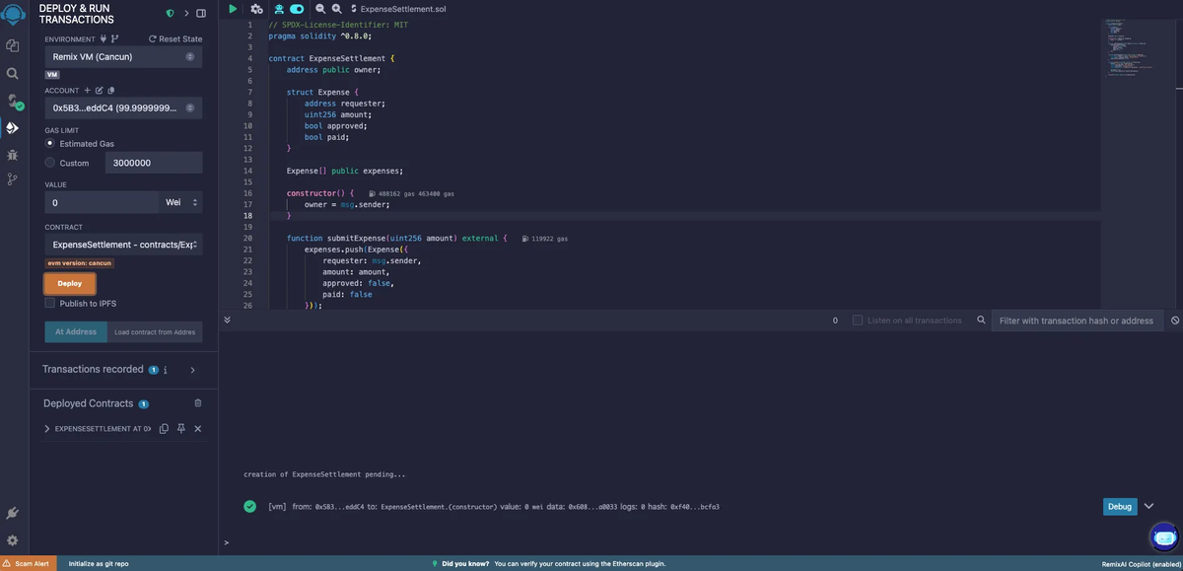
Task: Open the Environment dropdown Remix VM (Cancun)
Action: (123, 56)
